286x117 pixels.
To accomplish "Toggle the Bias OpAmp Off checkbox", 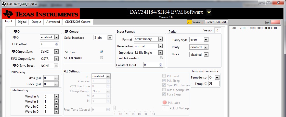I will coord(164,90).
